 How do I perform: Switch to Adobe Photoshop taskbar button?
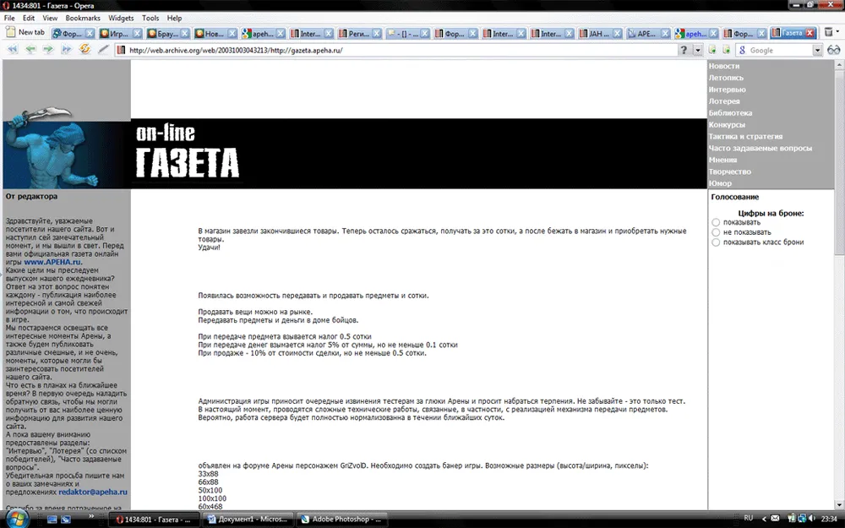point(341,520)
